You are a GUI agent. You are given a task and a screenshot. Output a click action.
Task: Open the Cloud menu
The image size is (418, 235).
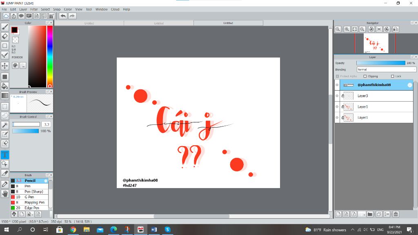pos(115,9)
